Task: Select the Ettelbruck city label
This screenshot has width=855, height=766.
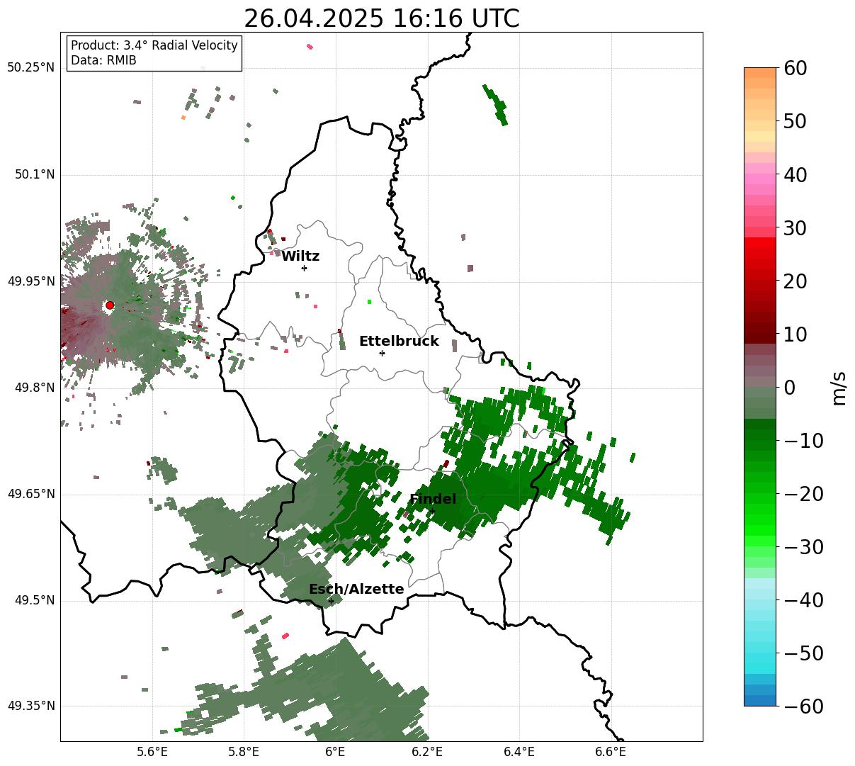Action: pos(399,342)
